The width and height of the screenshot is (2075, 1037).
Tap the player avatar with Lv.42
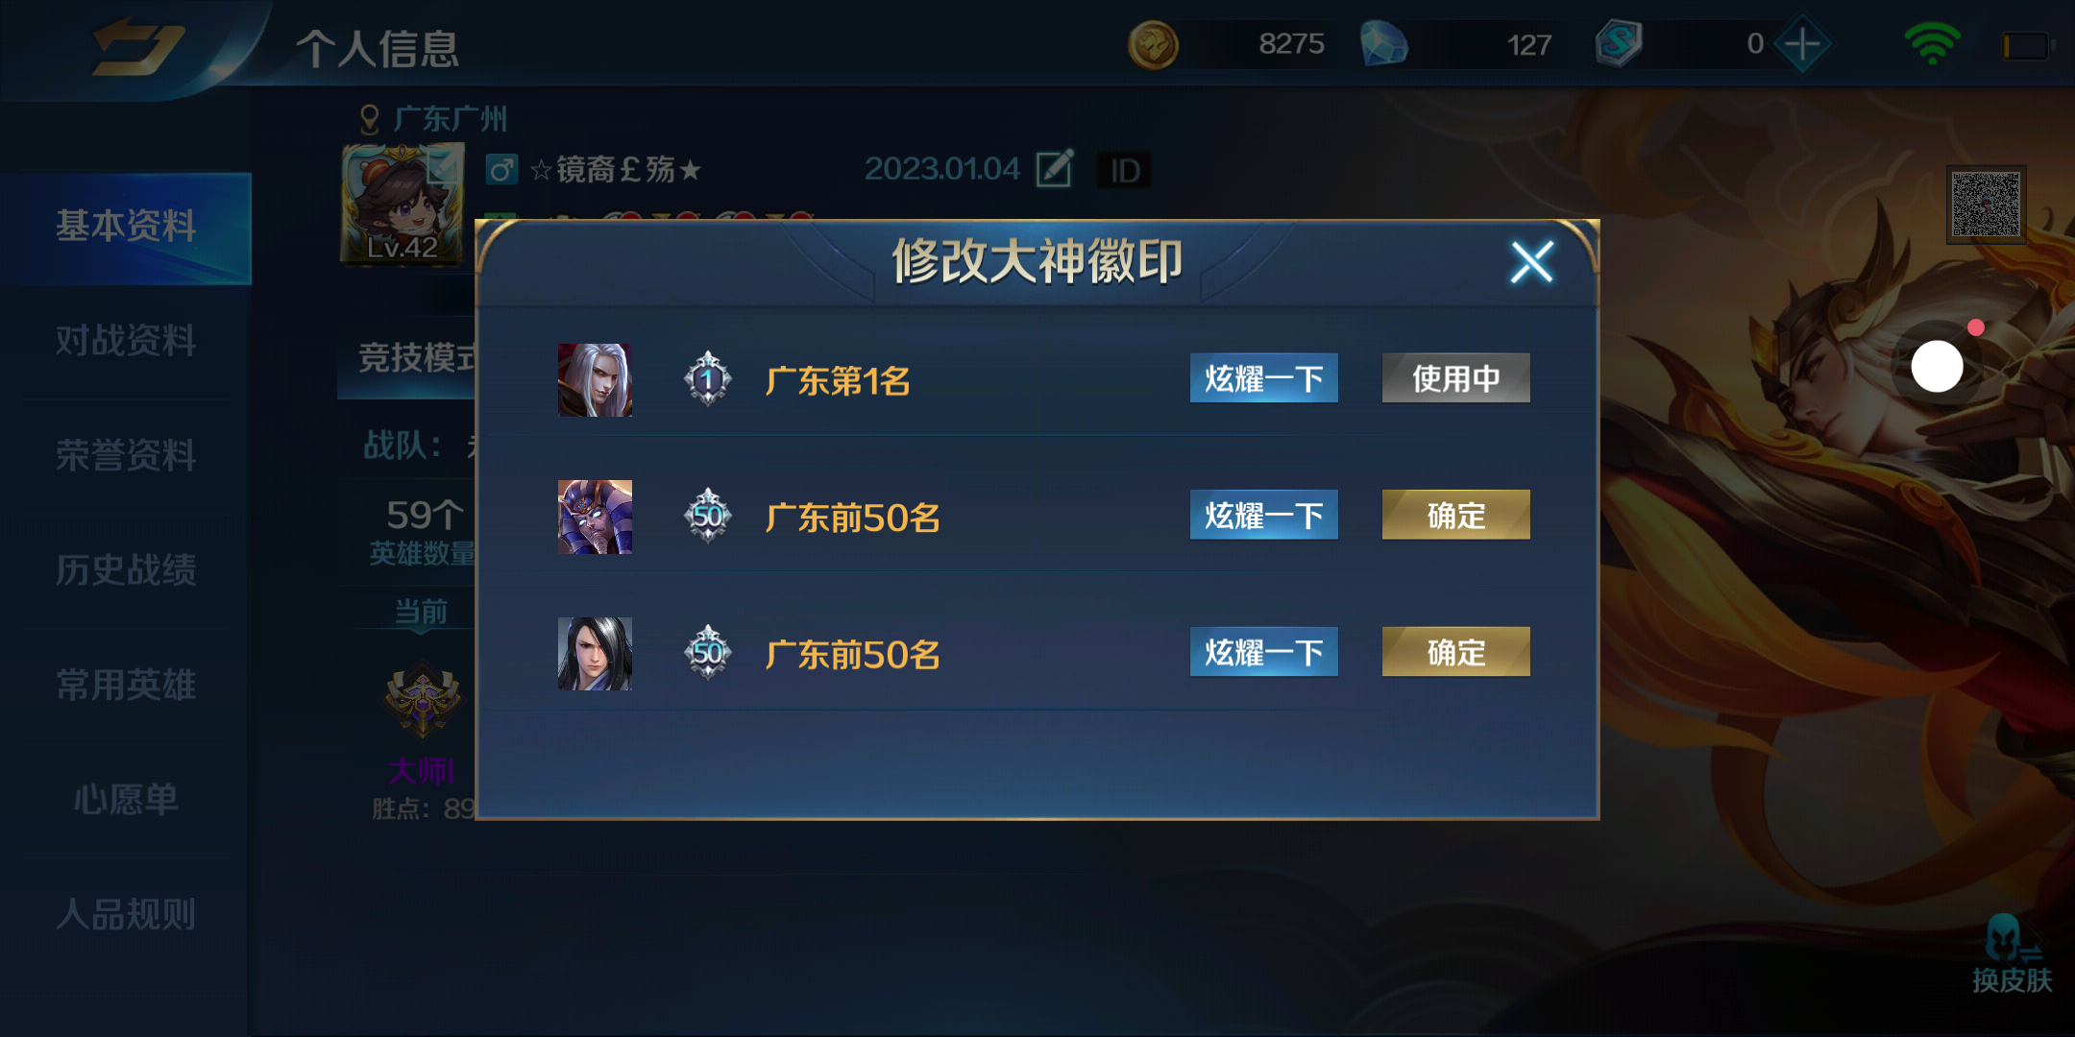click(403, 204)
